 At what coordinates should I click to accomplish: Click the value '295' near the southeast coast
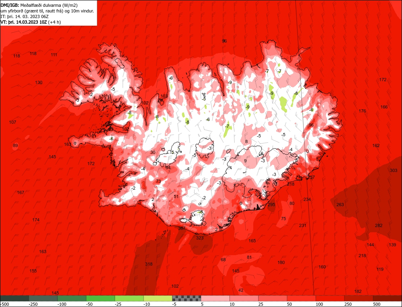tap(271, 205)
